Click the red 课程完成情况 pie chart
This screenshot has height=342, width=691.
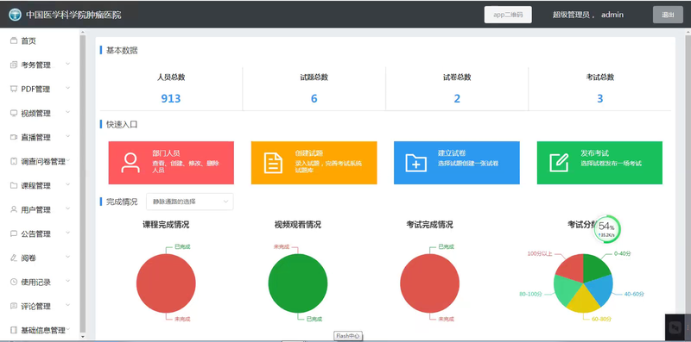point(166,283)
